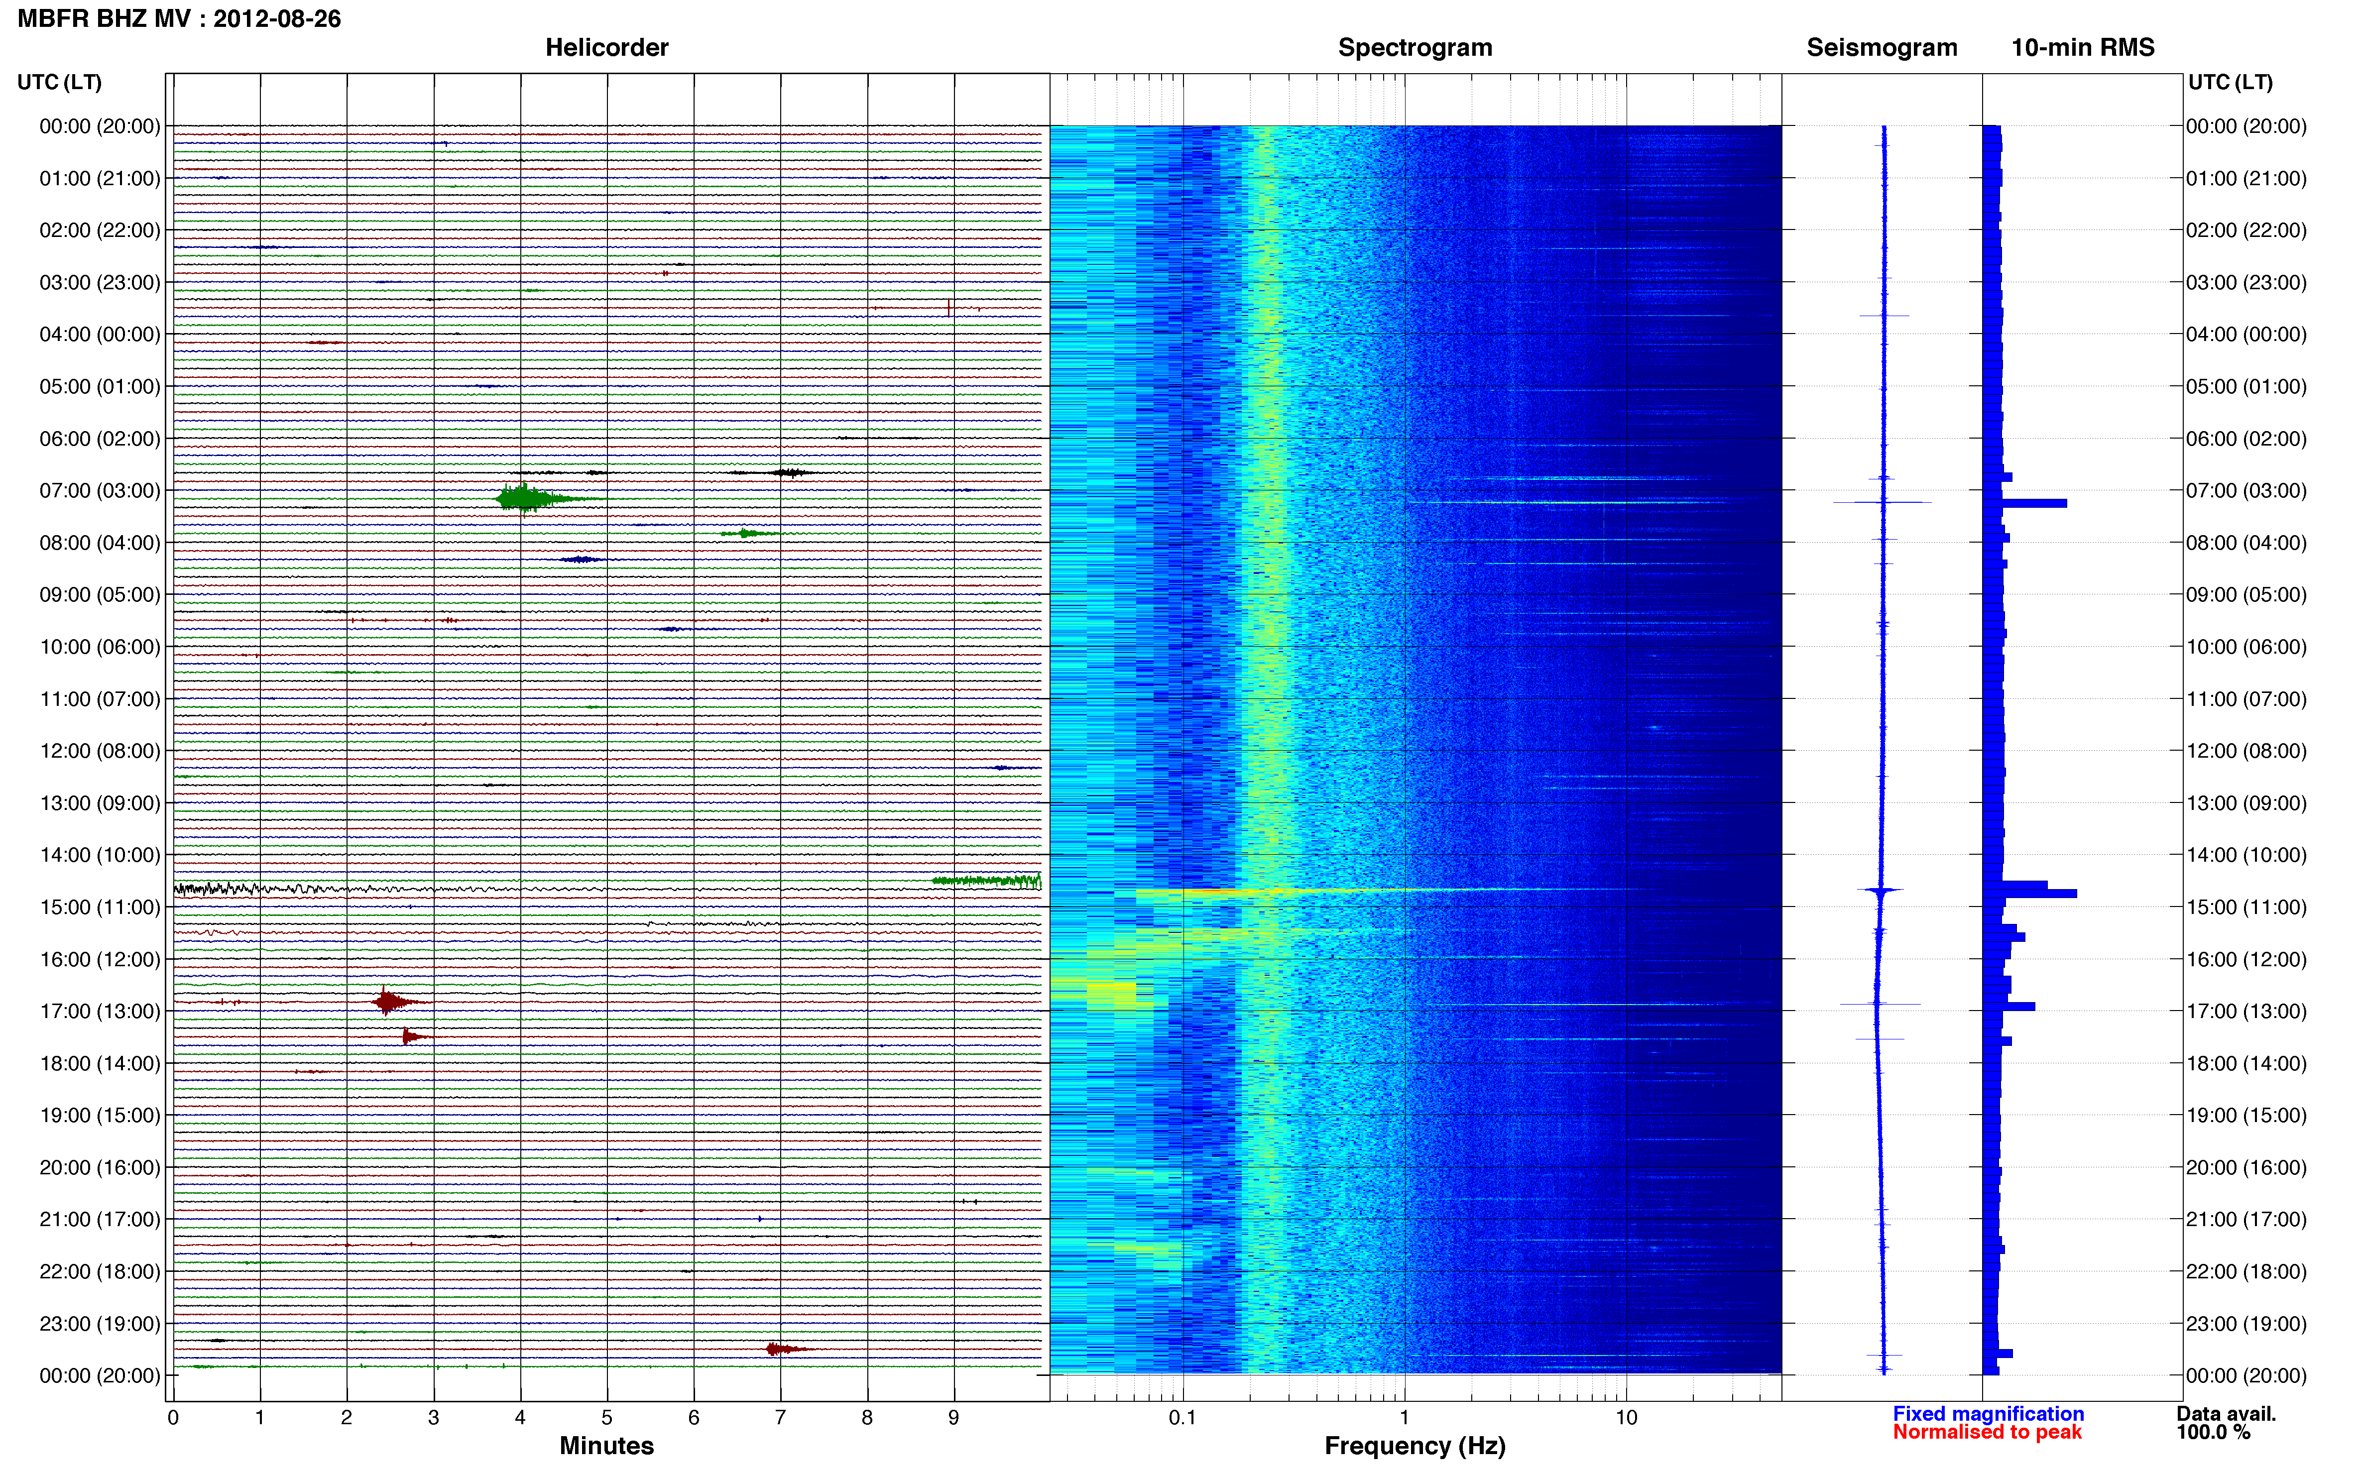
Task: Click the yellow low-frequency spectrogram patch before 17:00
Action: pos(1111,995)
